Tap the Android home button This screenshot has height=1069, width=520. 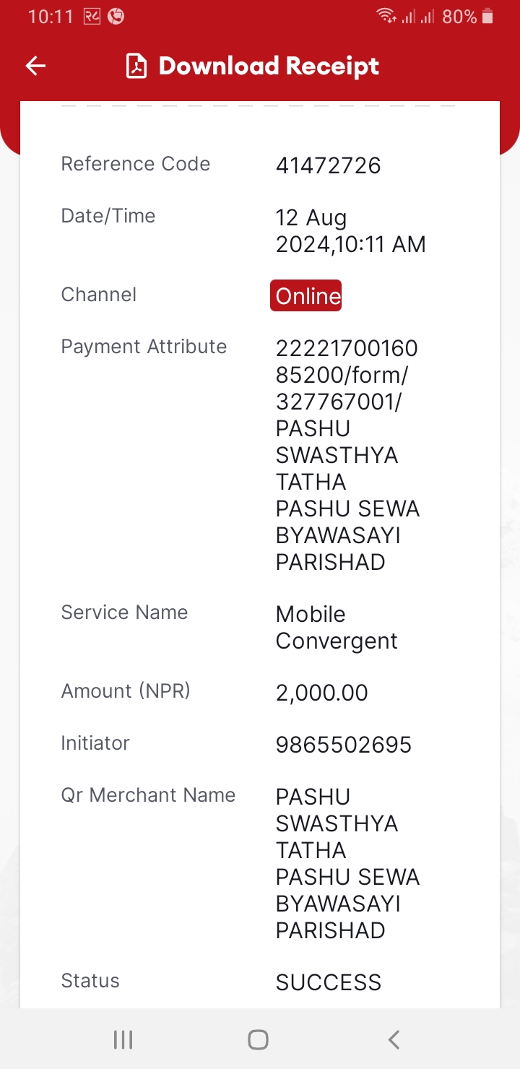(258, 1039)
